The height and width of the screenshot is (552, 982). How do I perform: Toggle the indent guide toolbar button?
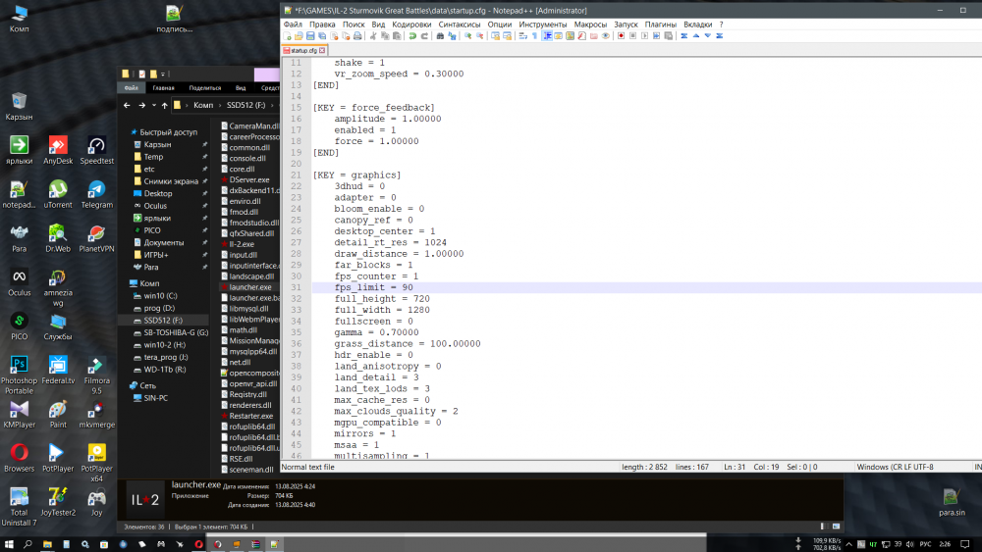click(547, 36)
